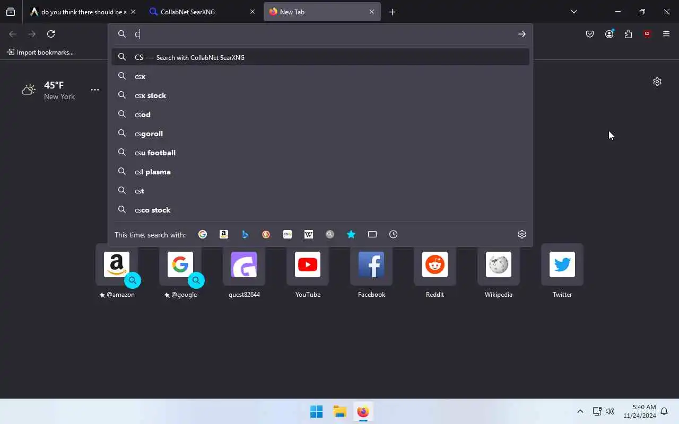Click Firefox icon in taskbar
679x424 pixels.
(x=363, y=412)
